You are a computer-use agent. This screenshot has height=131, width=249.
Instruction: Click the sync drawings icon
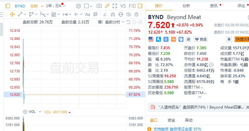pos(121,14)
